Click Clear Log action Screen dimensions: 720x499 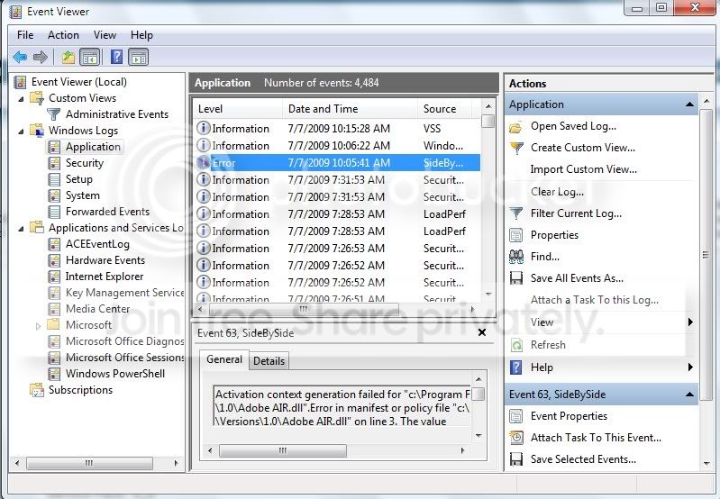coord(558,192)
